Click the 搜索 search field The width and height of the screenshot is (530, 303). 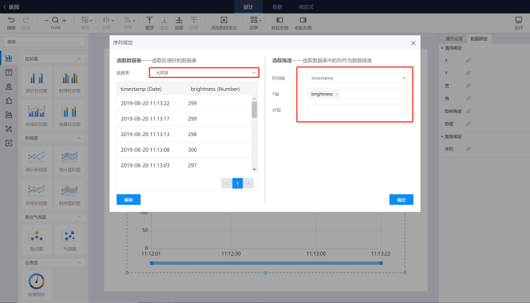[x=44, y=42]
